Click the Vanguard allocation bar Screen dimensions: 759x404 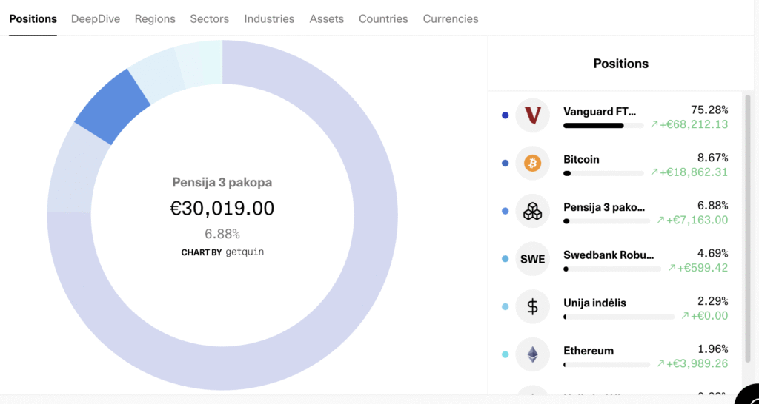pos(603,126)
